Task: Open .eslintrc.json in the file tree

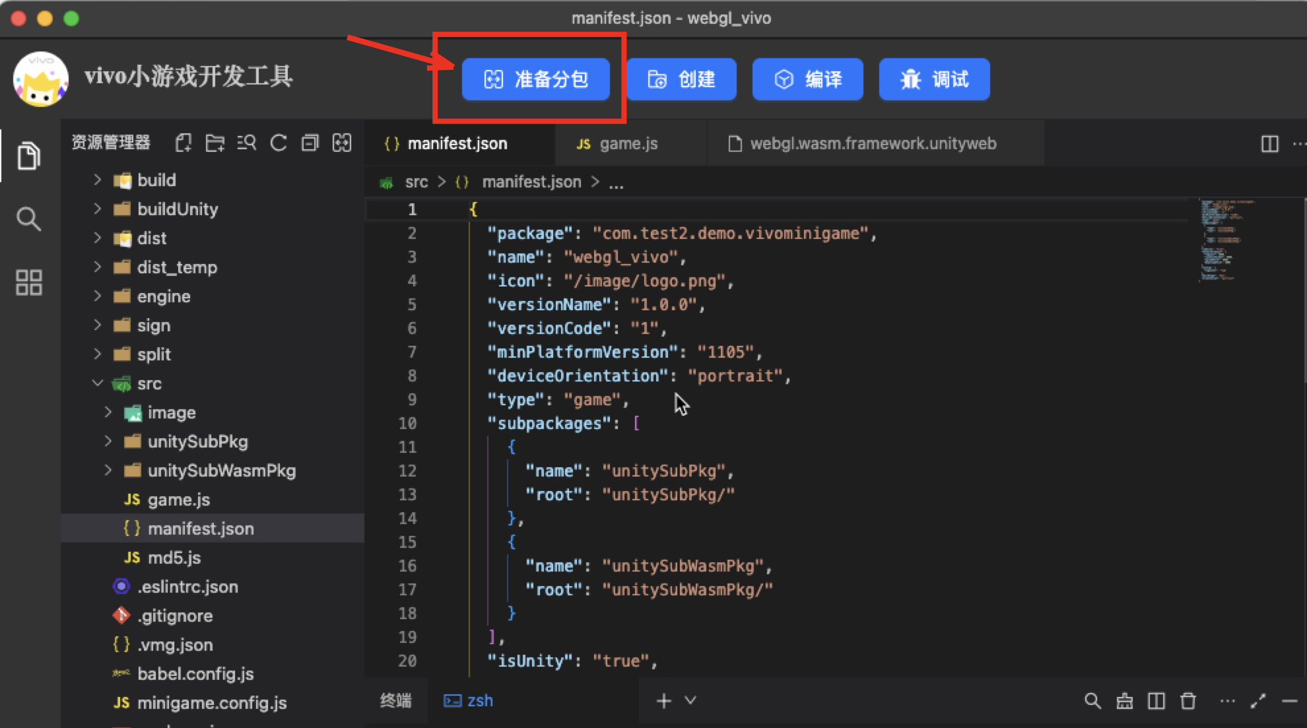Action: (213, 586)
